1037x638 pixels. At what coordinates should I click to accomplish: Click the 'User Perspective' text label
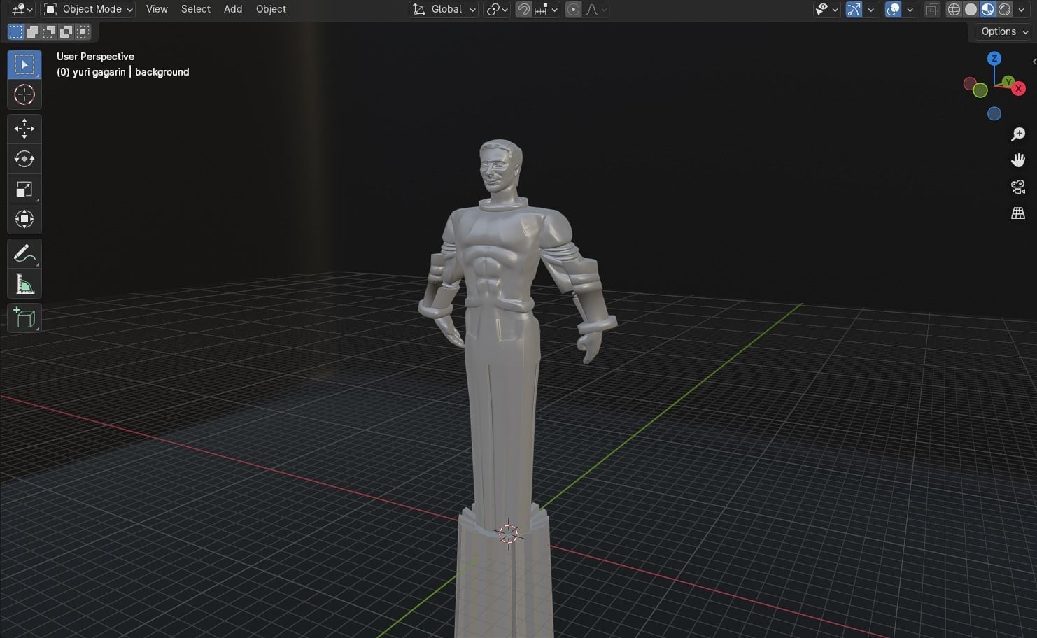pyautogui.click(x=95, y=57)
